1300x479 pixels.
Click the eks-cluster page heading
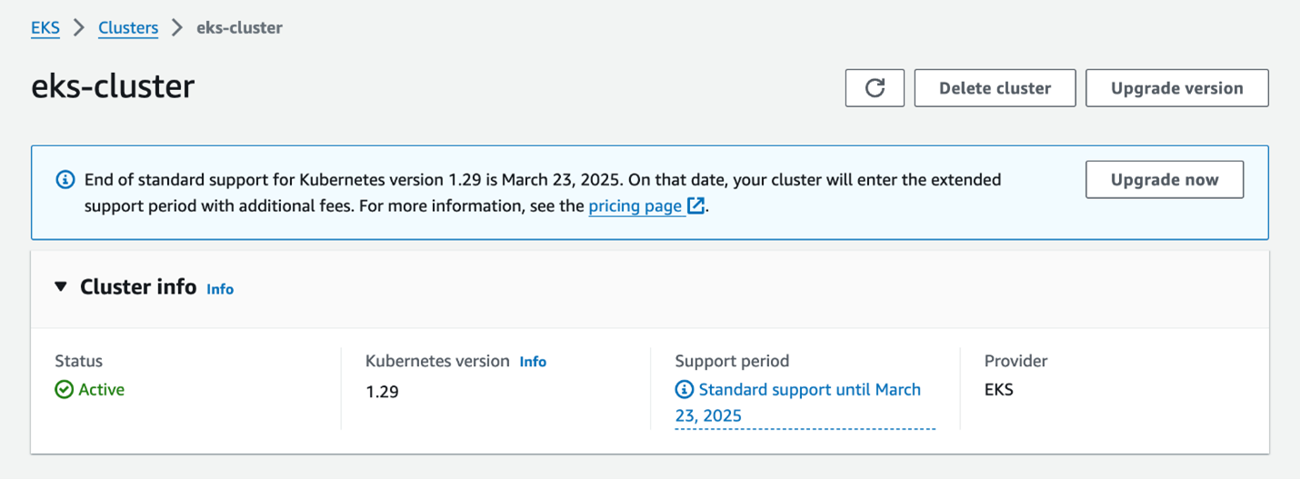114,86
